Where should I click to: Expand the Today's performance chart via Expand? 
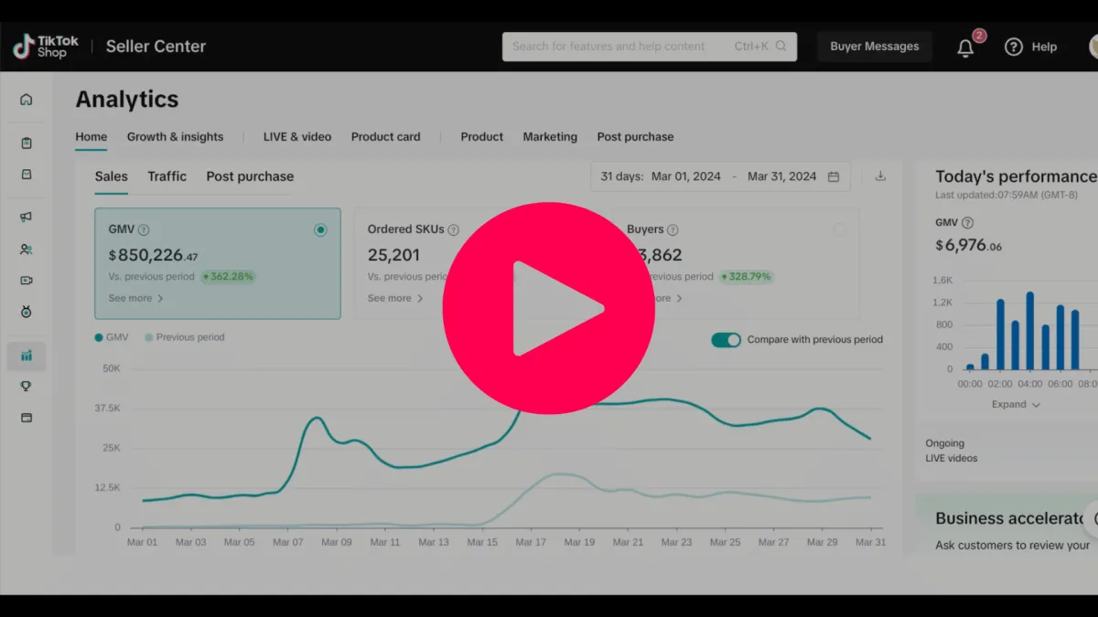(x=1016, y=405)
